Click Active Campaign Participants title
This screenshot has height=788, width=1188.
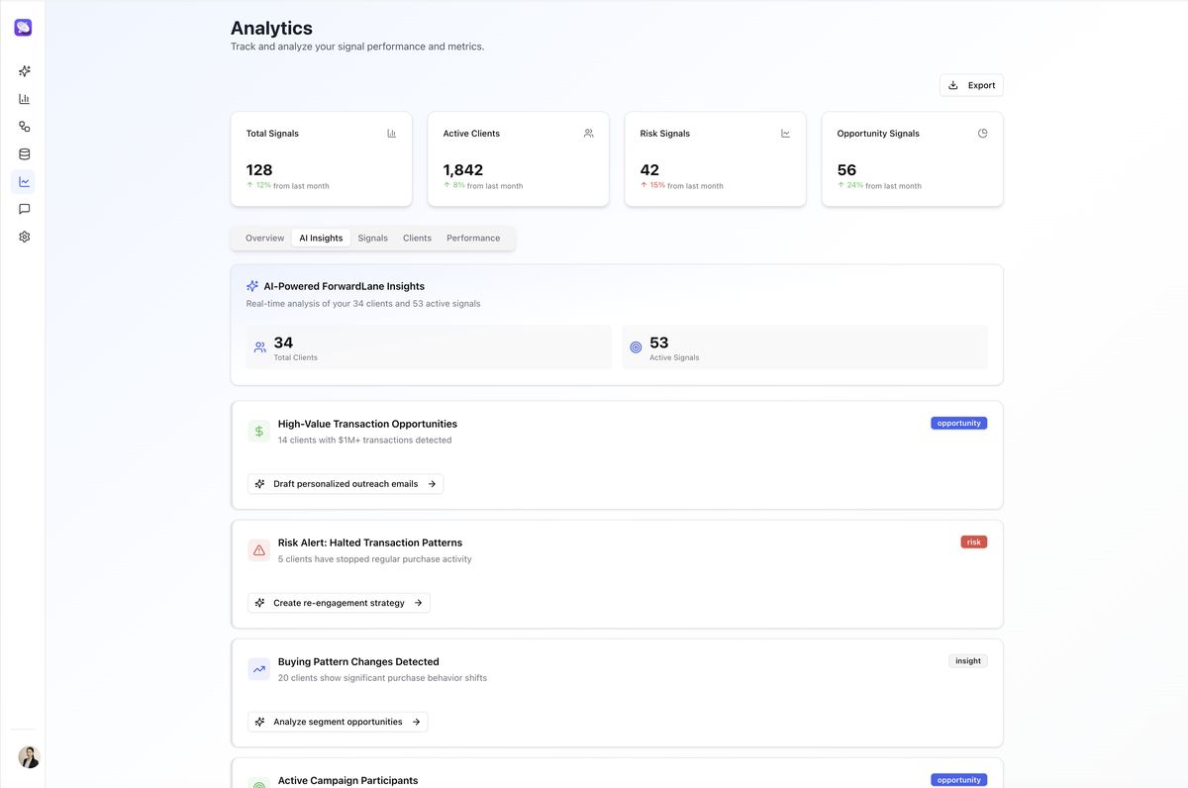(x=347, y=780)
